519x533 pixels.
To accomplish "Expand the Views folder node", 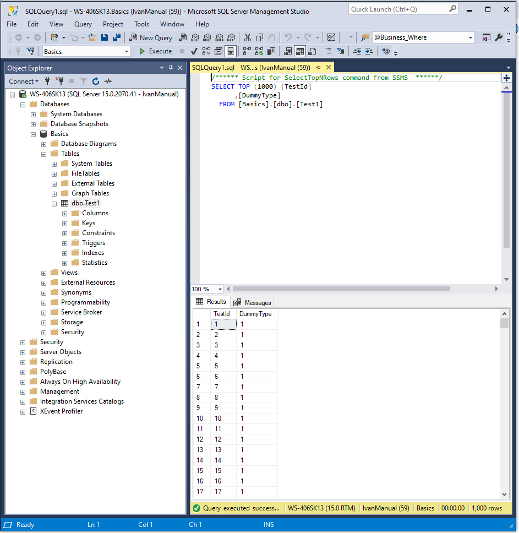I will pyautogui.click(x=44, y=273).
